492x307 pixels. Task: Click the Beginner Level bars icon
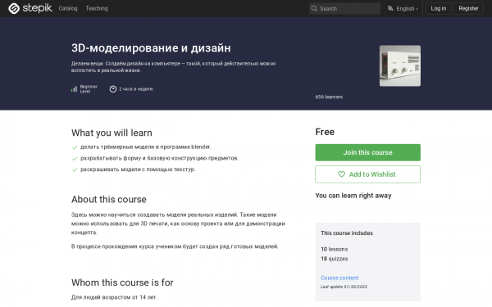coord(74,89)
